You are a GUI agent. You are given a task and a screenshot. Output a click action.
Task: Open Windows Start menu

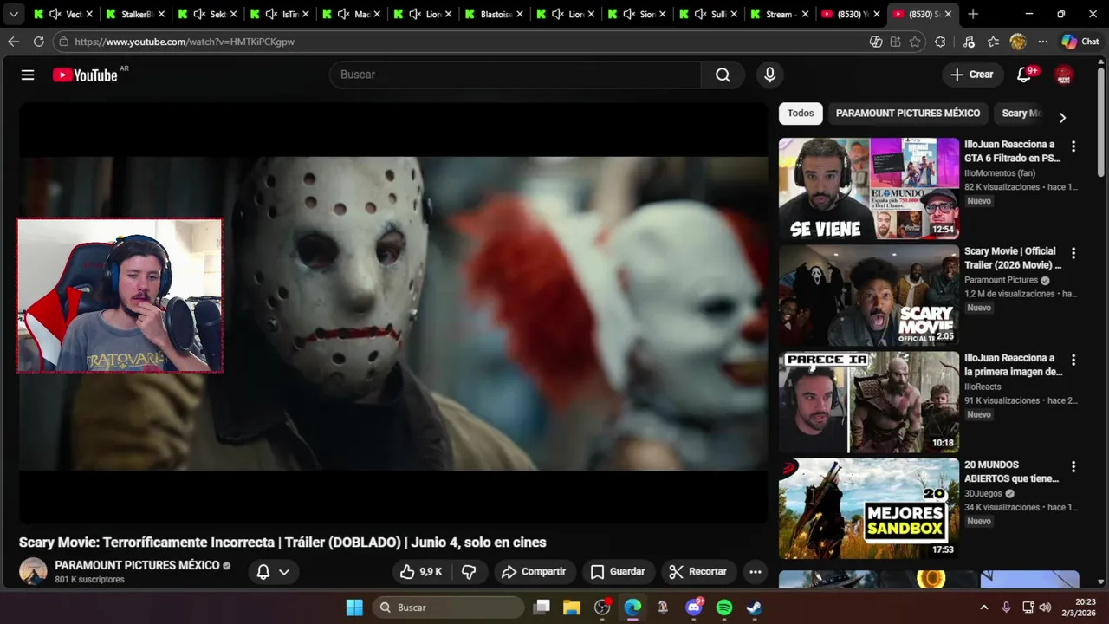[x=354, y=608]
